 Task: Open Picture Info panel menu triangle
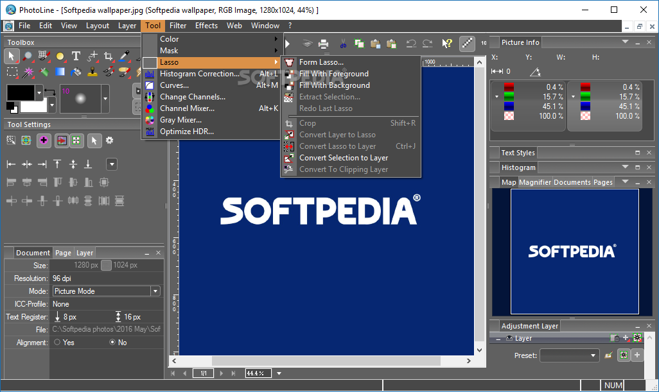[625, 42]
